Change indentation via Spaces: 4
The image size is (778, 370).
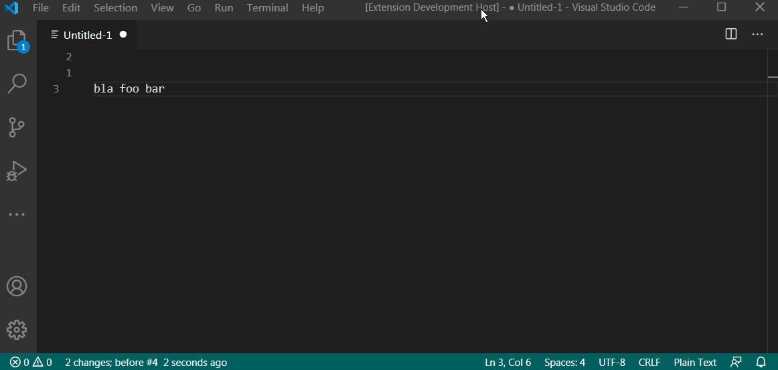[x=564, y=363]
